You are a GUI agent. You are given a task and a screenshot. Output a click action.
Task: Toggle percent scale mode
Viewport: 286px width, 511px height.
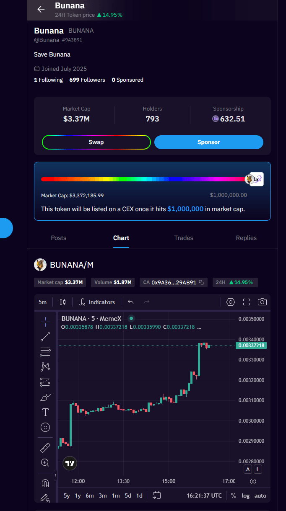[x=234, y=496]
